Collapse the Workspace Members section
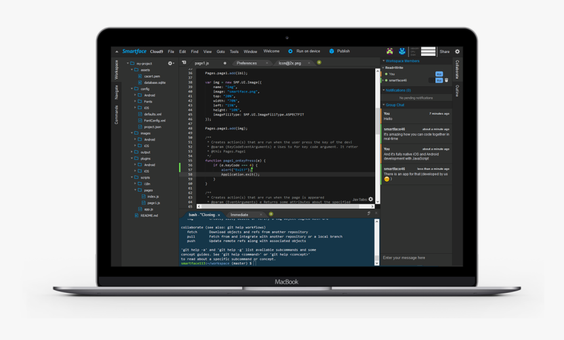 tap(384, 61)
